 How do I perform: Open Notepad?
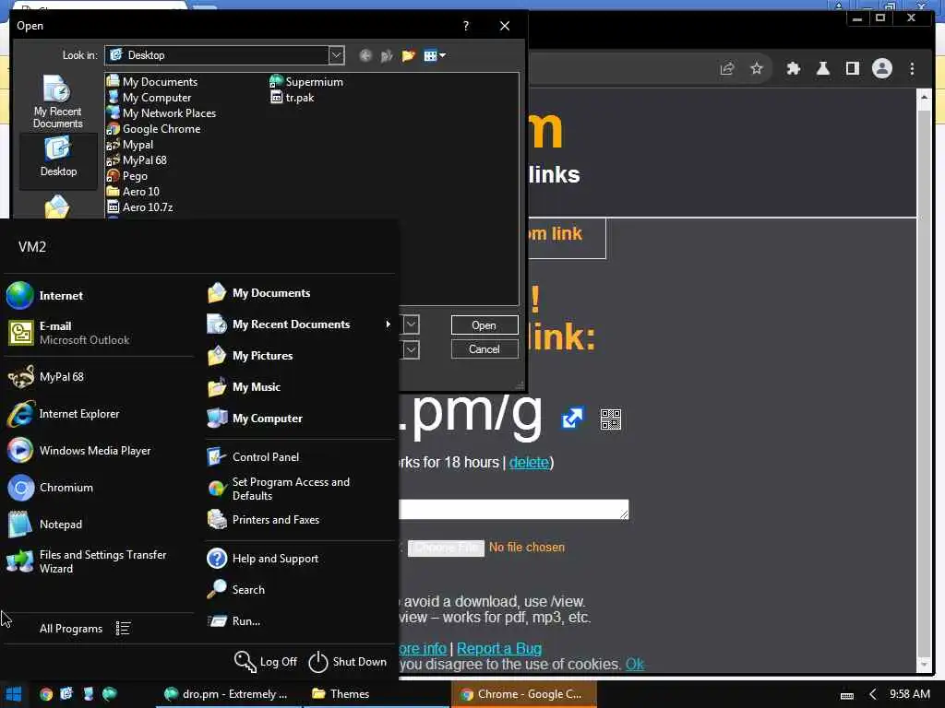45,525
